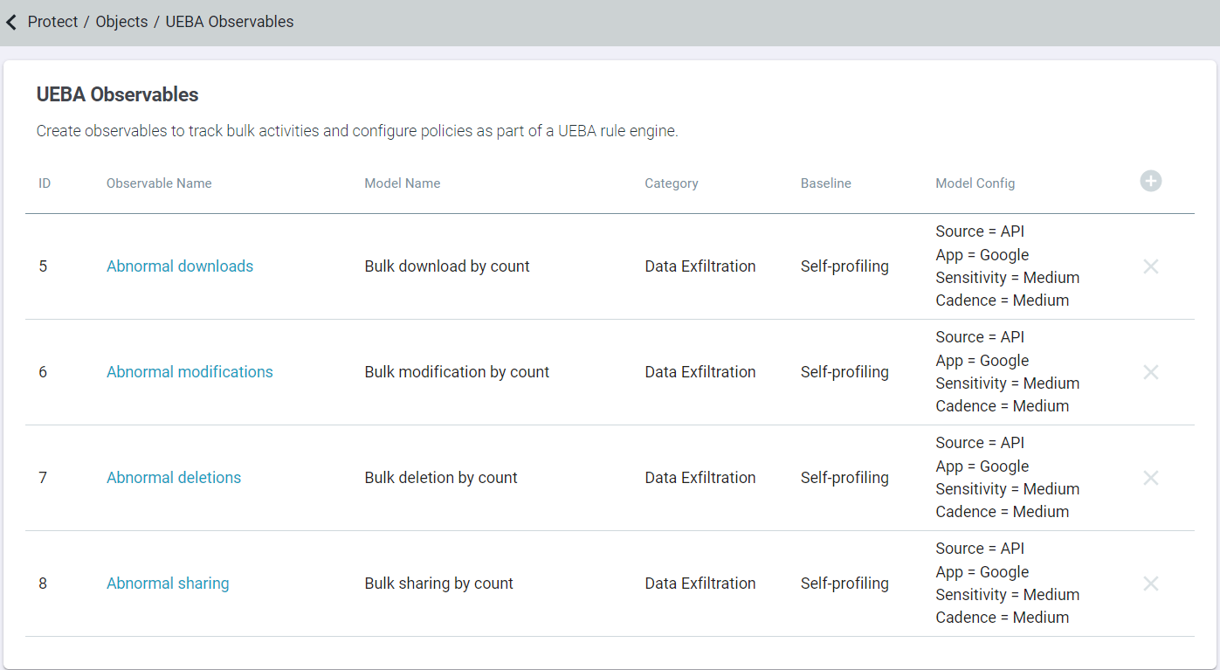Remove the Abnormal modifications row
This screenshot has width=1220, height=670.
[x=1150, y=372]
